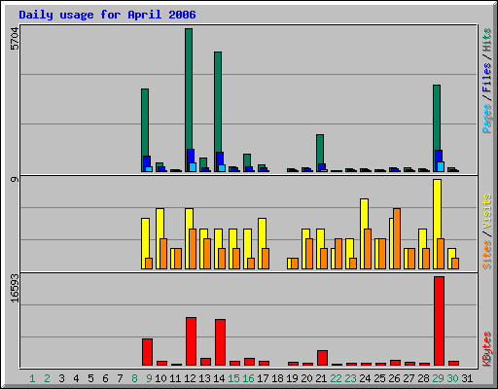This screenshot has width=498, height=389.
Task: Select day 26 on the date axis
Action: (x=394, y=378)
